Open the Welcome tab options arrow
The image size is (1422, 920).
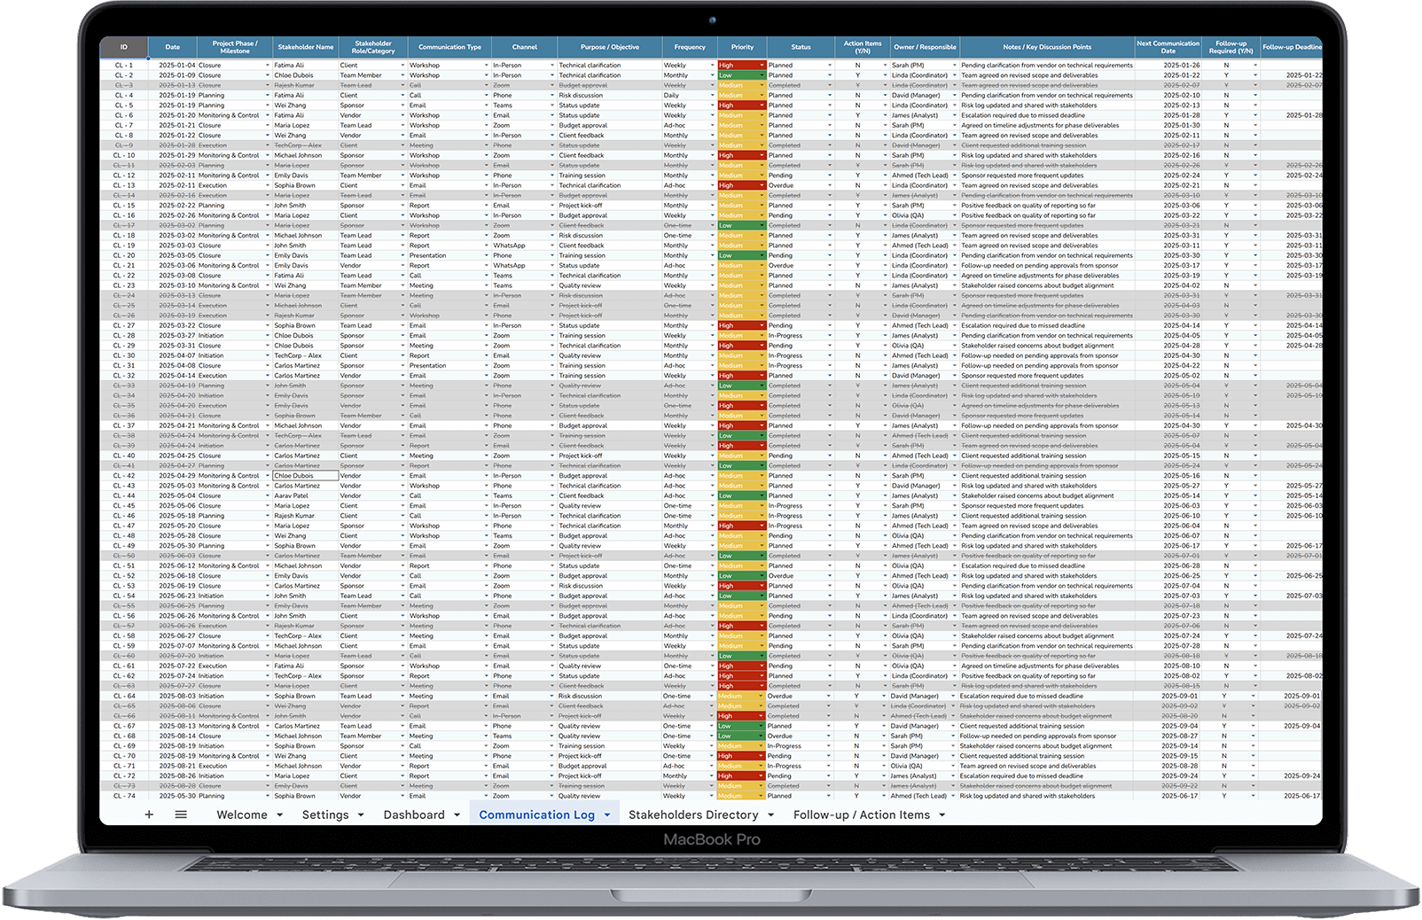click(280, 815)
